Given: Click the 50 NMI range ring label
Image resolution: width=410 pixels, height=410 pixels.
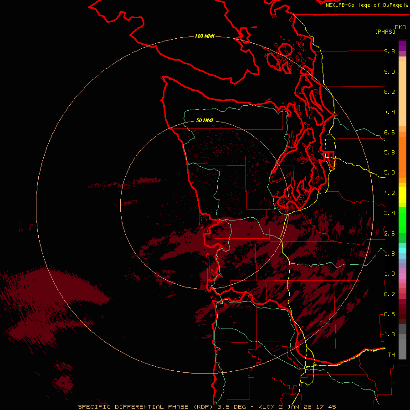Looking at the screenshot, I should point(205,120).
